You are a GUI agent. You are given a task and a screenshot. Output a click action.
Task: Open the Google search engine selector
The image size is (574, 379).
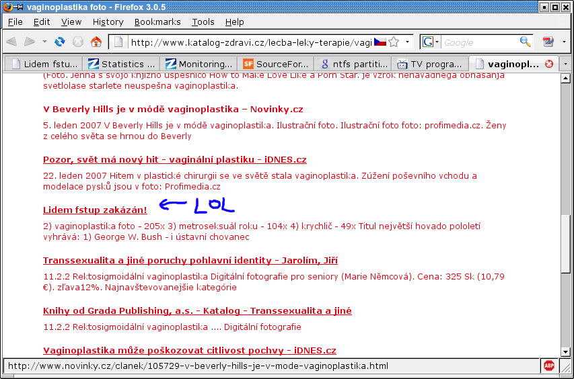(430, 42)
